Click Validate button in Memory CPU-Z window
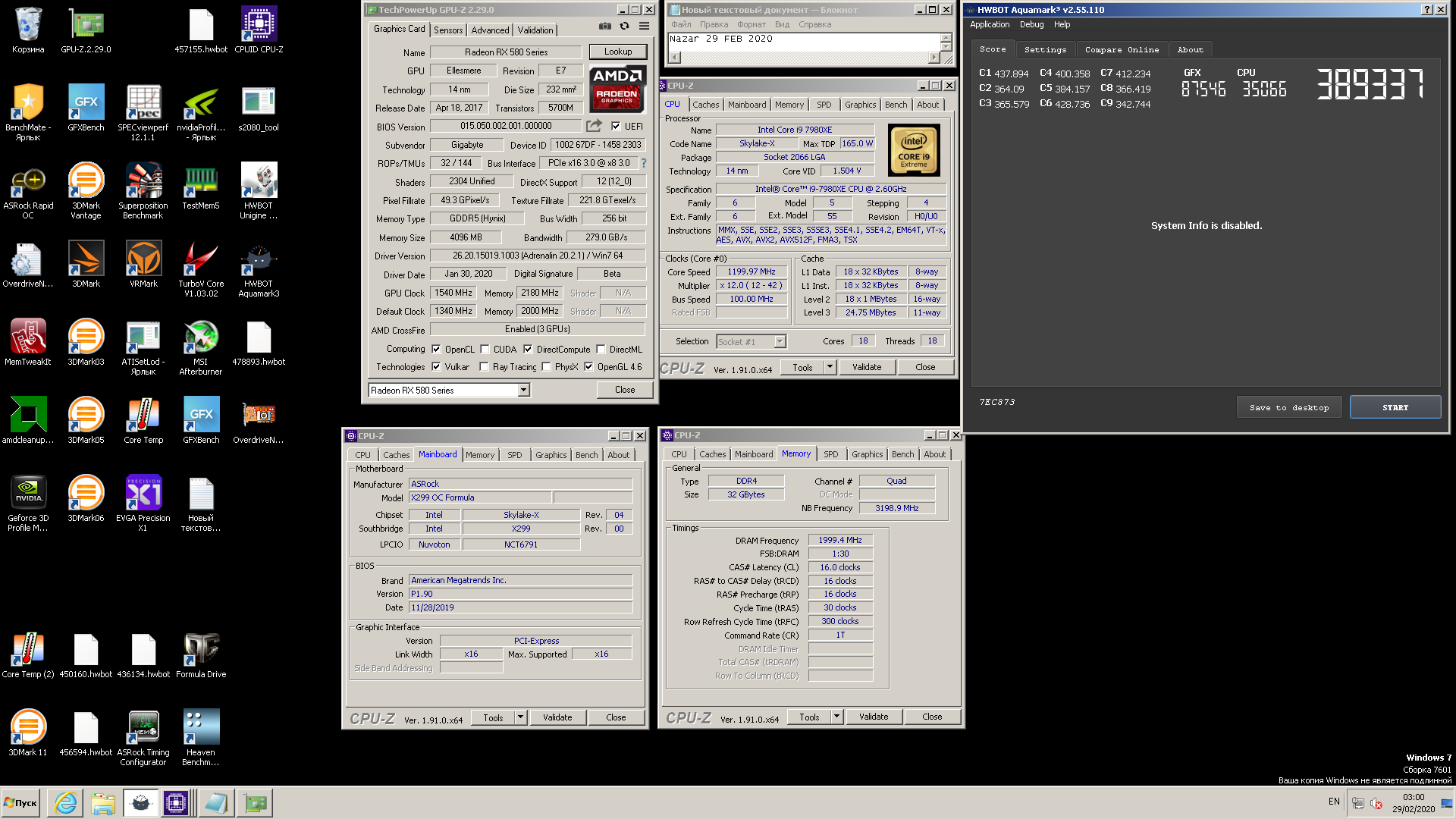1456x819 pixels. coord(874,717)
